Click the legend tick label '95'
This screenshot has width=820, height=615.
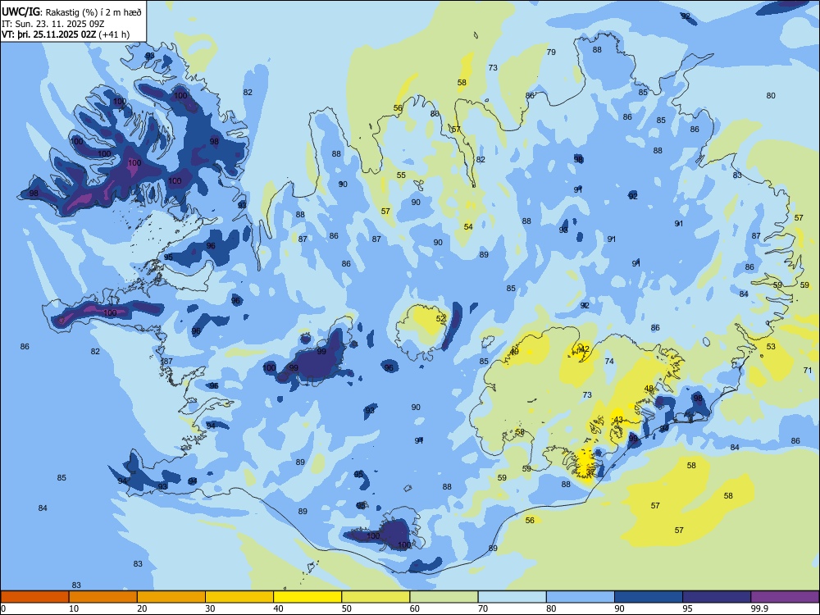687,608
